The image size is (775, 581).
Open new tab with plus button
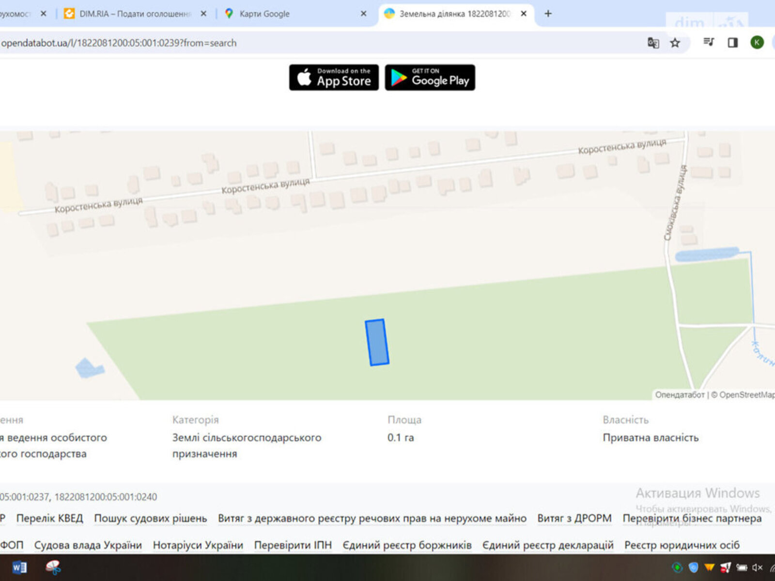548,14
